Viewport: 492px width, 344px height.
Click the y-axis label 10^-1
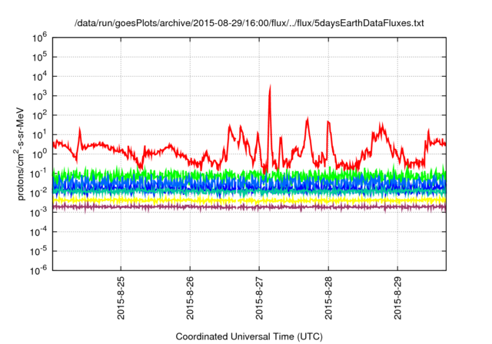coord(38,174)
